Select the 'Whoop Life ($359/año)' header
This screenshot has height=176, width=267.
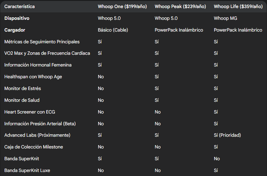pos(238,6)
